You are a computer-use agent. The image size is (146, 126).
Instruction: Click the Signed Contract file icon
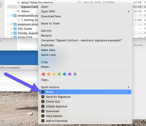click(18, 7)
